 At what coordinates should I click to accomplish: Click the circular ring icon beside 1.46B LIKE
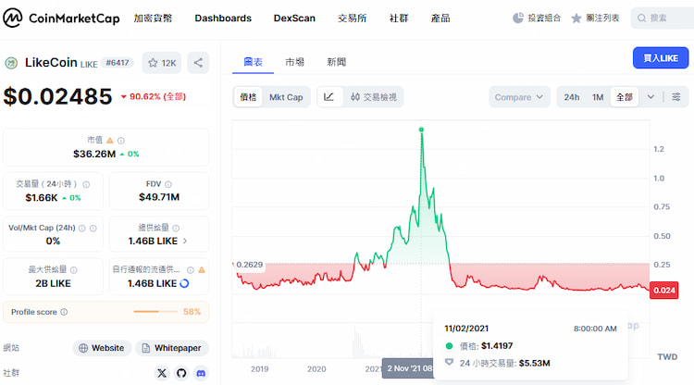pyautogui.click(x=184, y=284)
